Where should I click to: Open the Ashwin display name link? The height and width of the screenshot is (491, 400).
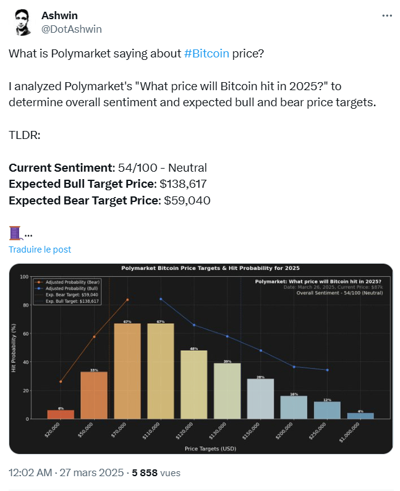pos(59,15)
